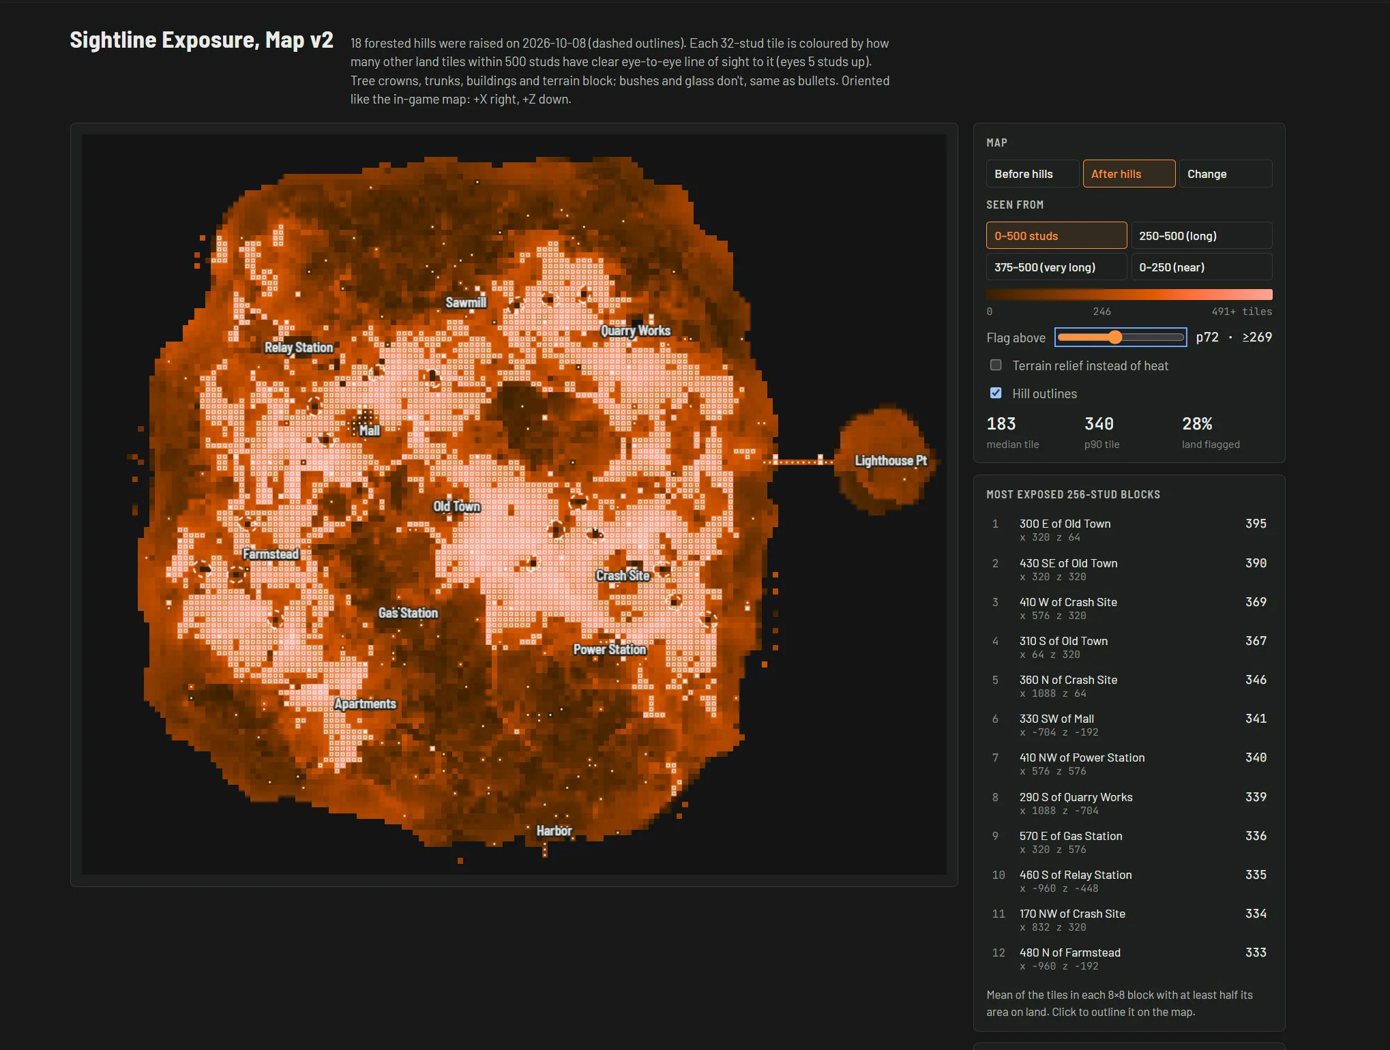
Task: Click the Power Station map label
Action: click(610, 650)
